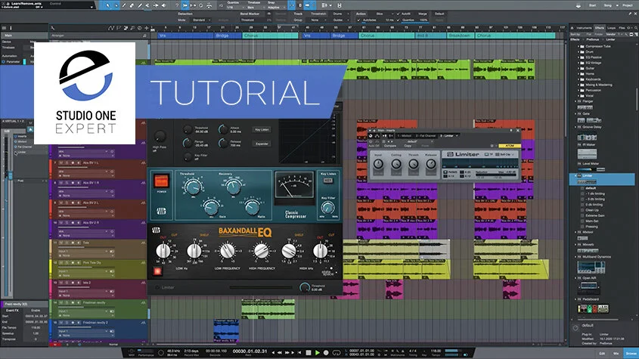Click the Stop button in transport
639x359 pixels.
309,352
